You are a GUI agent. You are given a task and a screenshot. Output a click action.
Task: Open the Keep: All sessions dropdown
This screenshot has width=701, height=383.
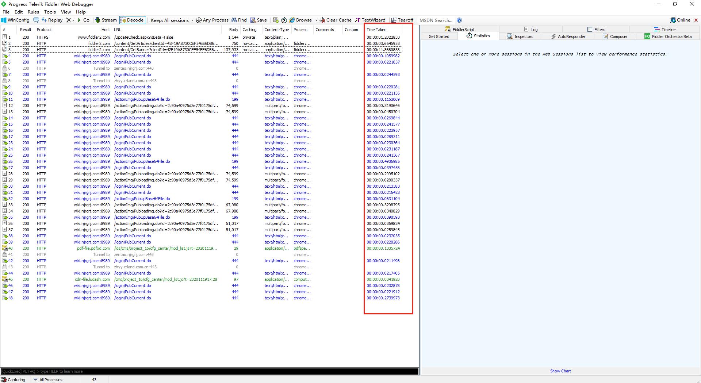tap(172, 20)
